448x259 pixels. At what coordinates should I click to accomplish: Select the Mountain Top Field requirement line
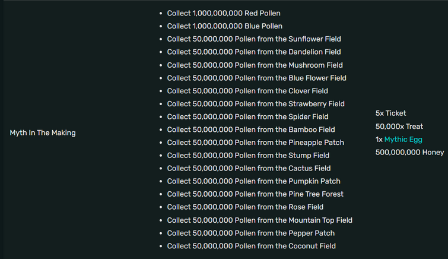point(260,220)
